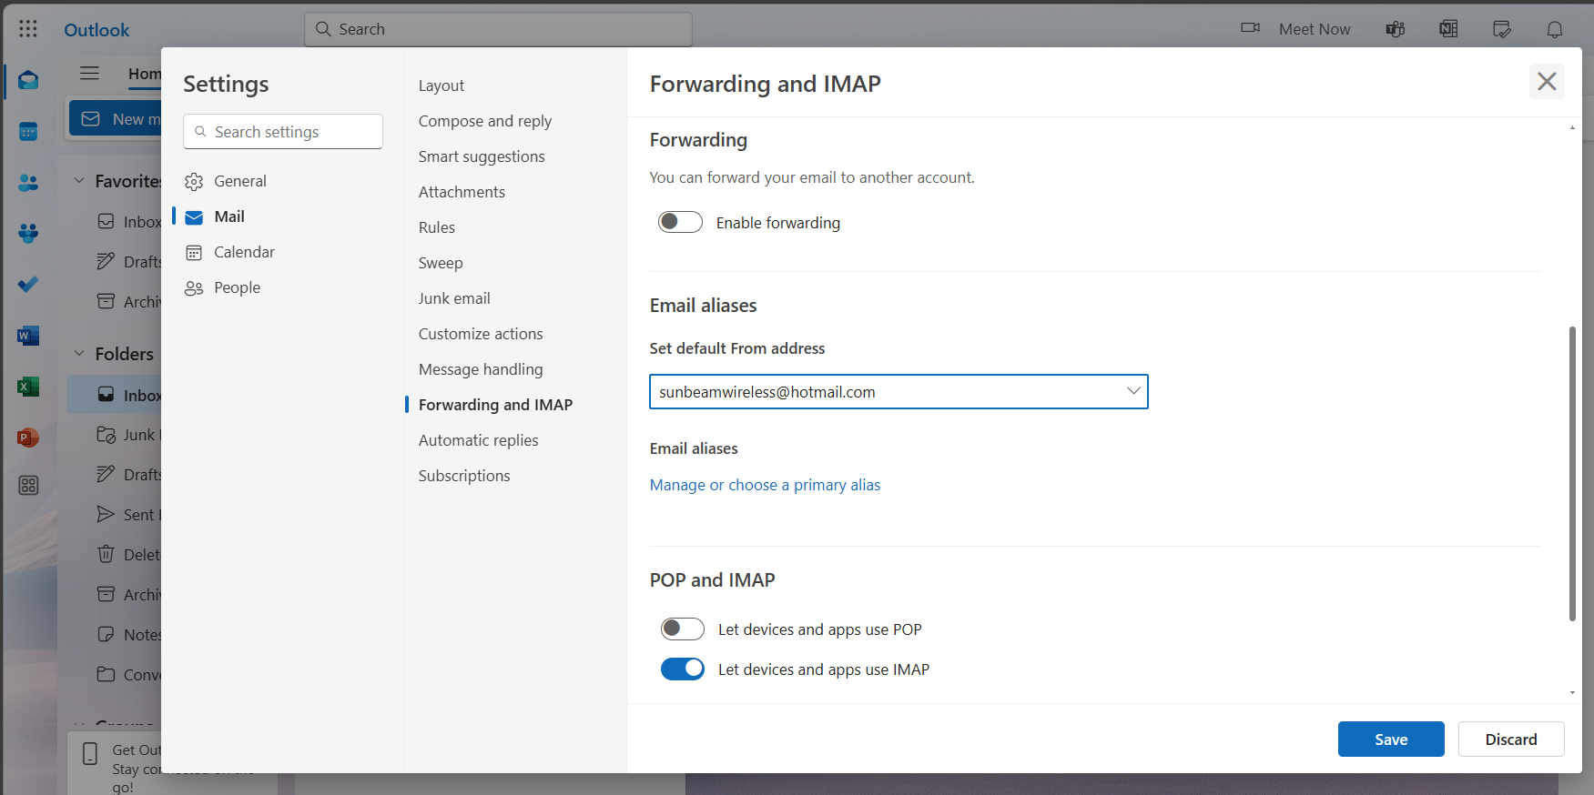Launch Excel from left rail
This screenshot has height=795, width=1594.
click(28, 387)
